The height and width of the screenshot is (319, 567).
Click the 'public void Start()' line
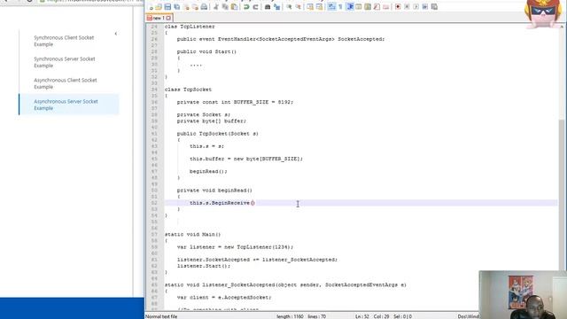[206, 51]
